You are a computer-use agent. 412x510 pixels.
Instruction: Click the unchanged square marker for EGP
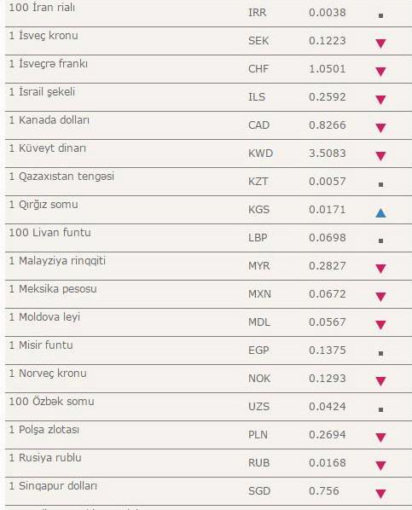point(380,353)
